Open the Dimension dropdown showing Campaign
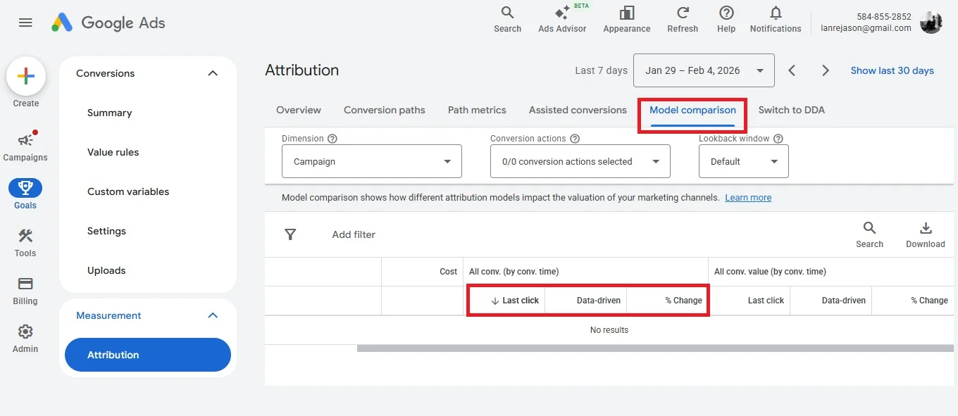This screenshot has height=416, width=958. coord(371,161)
